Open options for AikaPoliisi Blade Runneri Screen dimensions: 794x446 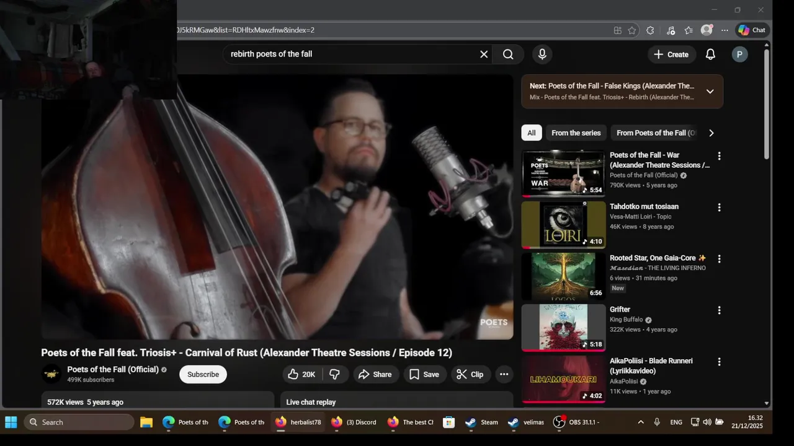pos(719,362)
